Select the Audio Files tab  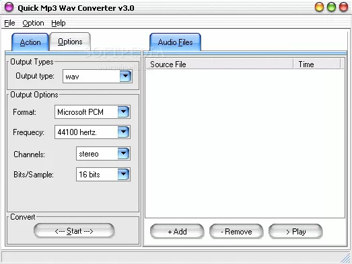pyautogui.click(x=175, y=42)
